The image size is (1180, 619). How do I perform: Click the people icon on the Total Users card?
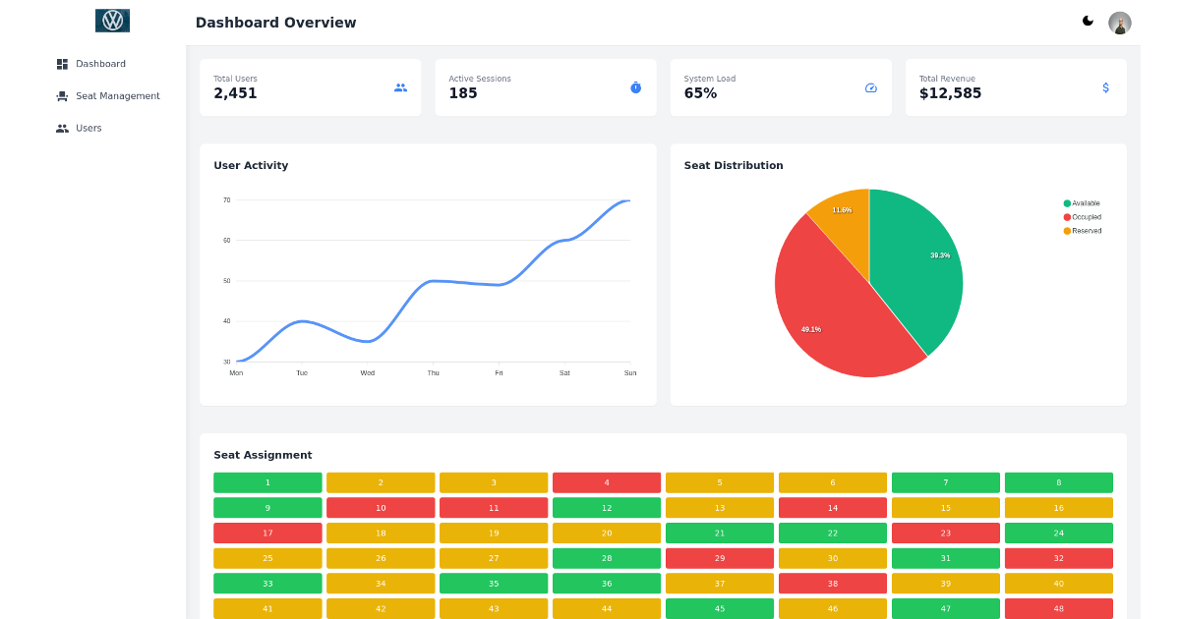click(x=399, y=87)
